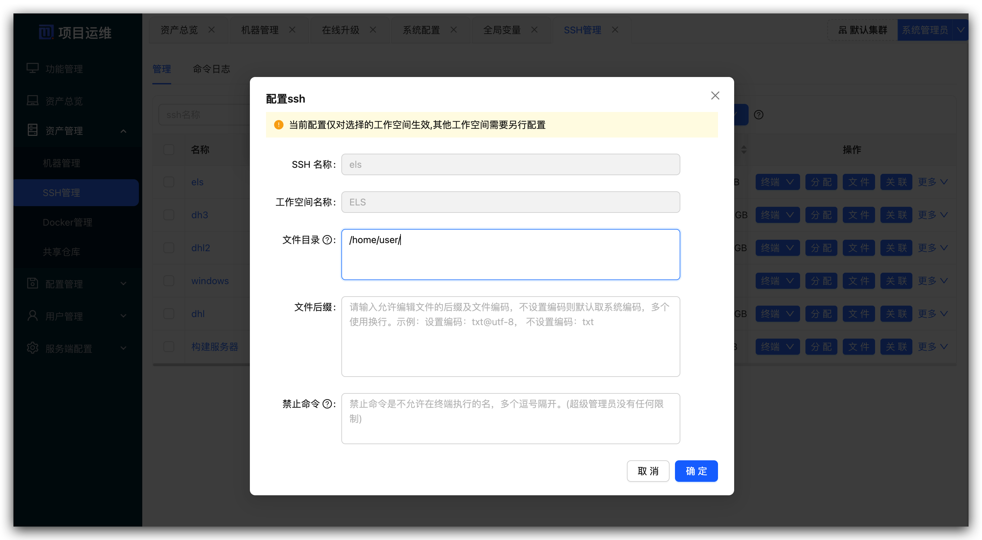Check the checkbox for row windows
This screenshot has width=982, height=540.
[169, 280]
